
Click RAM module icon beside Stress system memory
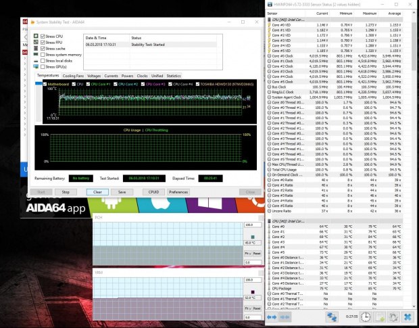[x=36, y=54]
